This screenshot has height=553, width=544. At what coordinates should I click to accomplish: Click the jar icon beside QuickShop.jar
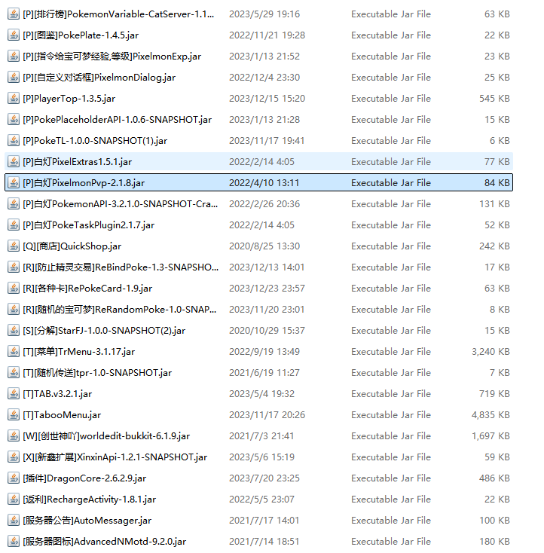point(13,246)
